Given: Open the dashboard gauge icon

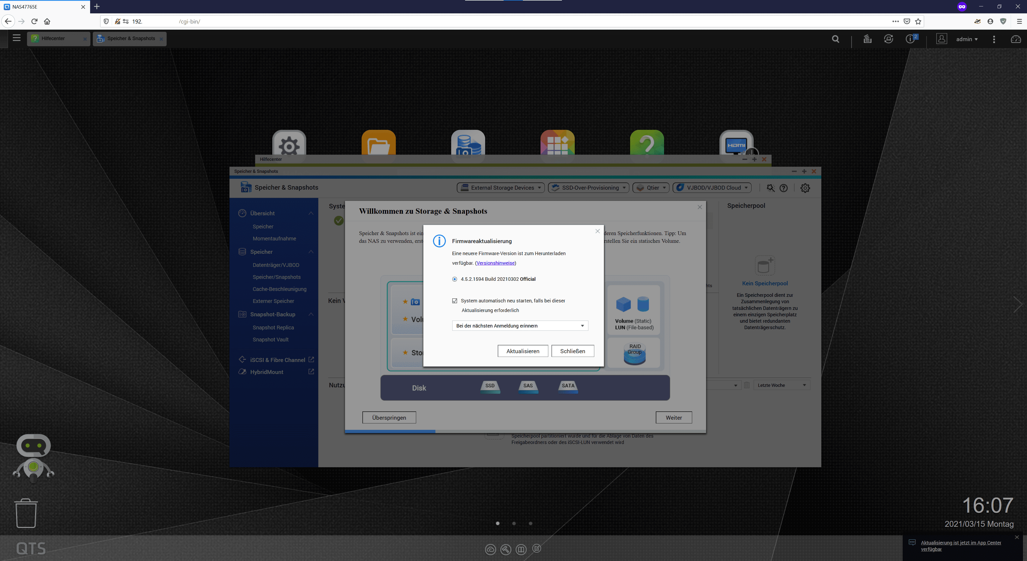Looking at the screenshot, I should pyautogui.click(x=1016, y=39).
